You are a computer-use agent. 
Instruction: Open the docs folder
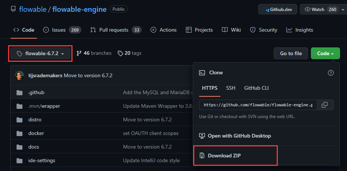pyautogui.click(x=33, y=147)
